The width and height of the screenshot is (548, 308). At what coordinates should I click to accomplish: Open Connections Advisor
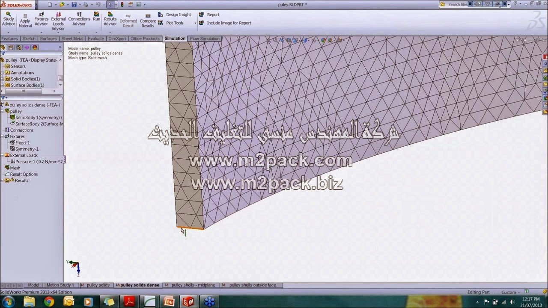tap(79, 19)
